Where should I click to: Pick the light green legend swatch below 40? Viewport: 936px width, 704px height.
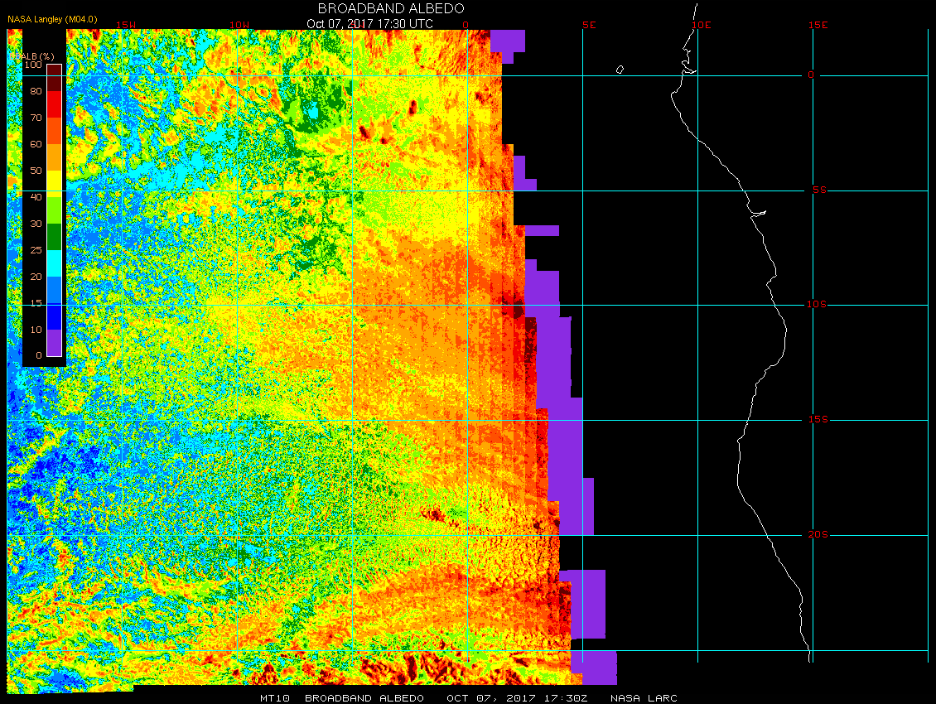tap(55, 210)
